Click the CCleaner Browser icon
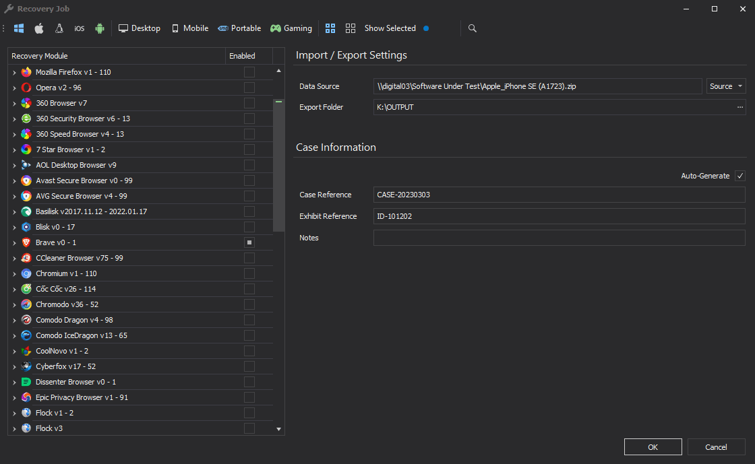755x464 pixels. pos(26,258)
